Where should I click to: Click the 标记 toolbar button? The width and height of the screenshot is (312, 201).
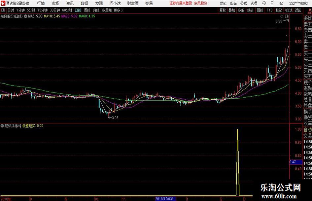(x=279, y=10)
